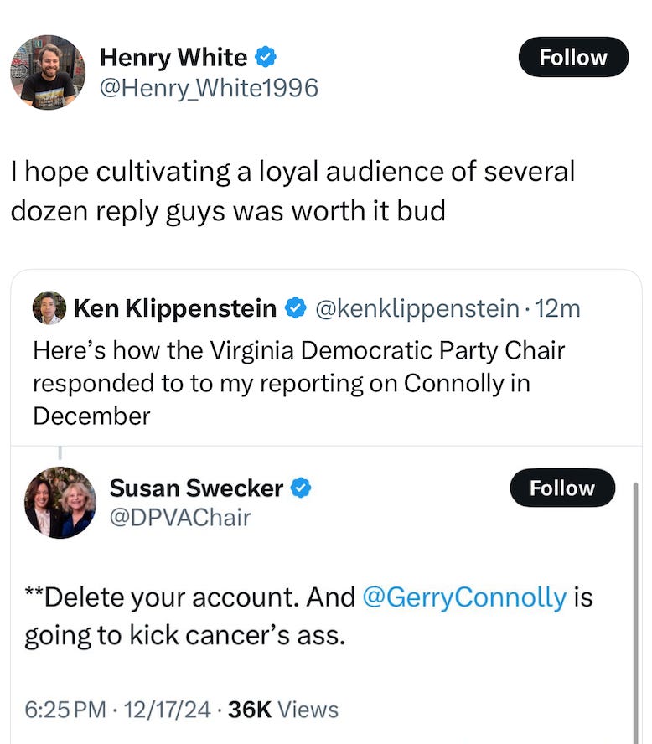Click the 6:25 PM 12/17/24 timestamp
The width and height of the screenshot is (652, 744).
(117, 710)
